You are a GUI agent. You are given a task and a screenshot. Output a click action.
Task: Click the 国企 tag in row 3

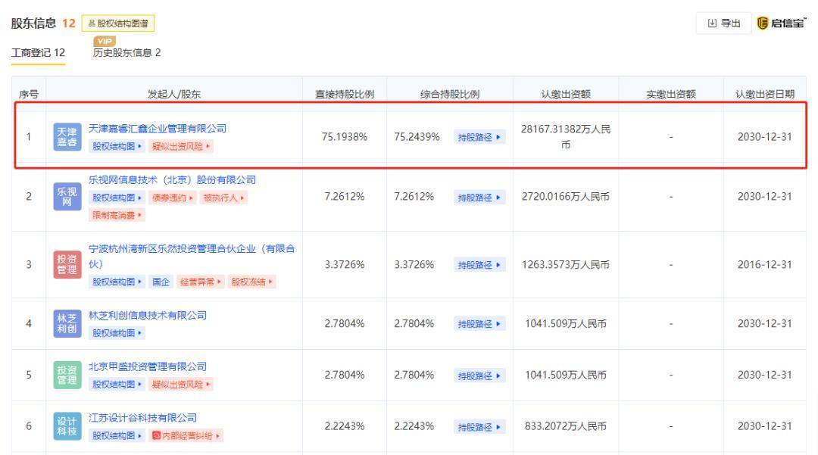161,282
